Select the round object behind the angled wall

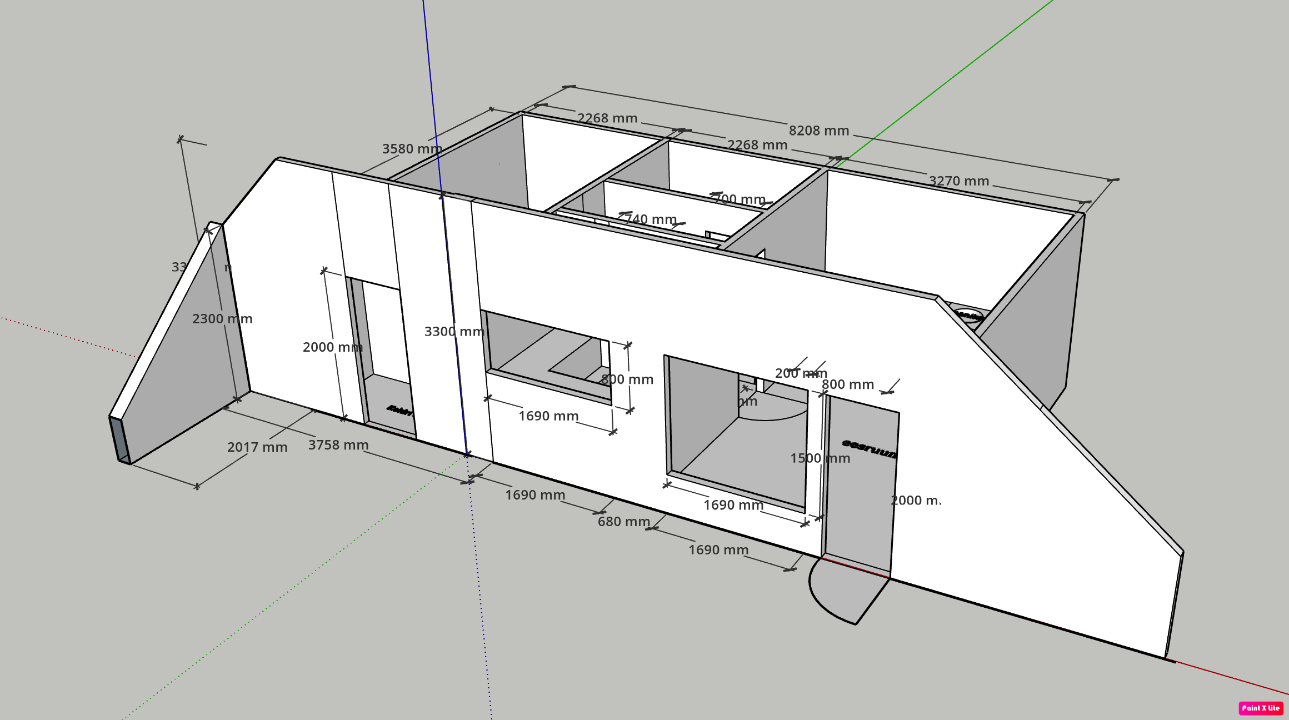[968, 316]
